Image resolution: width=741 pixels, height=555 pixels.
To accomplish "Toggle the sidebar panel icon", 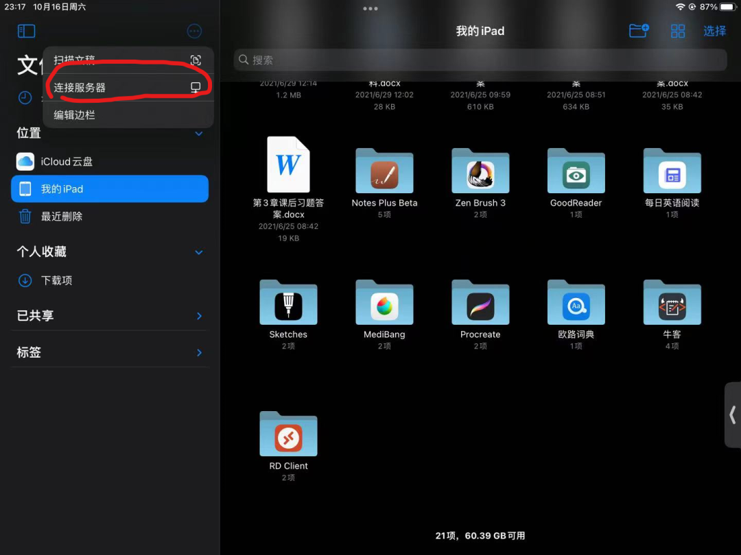I will coord(27,31).
